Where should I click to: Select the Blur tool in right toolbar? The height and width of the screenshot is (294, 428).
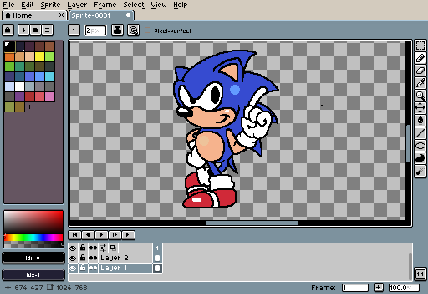[x=420, y=171]
